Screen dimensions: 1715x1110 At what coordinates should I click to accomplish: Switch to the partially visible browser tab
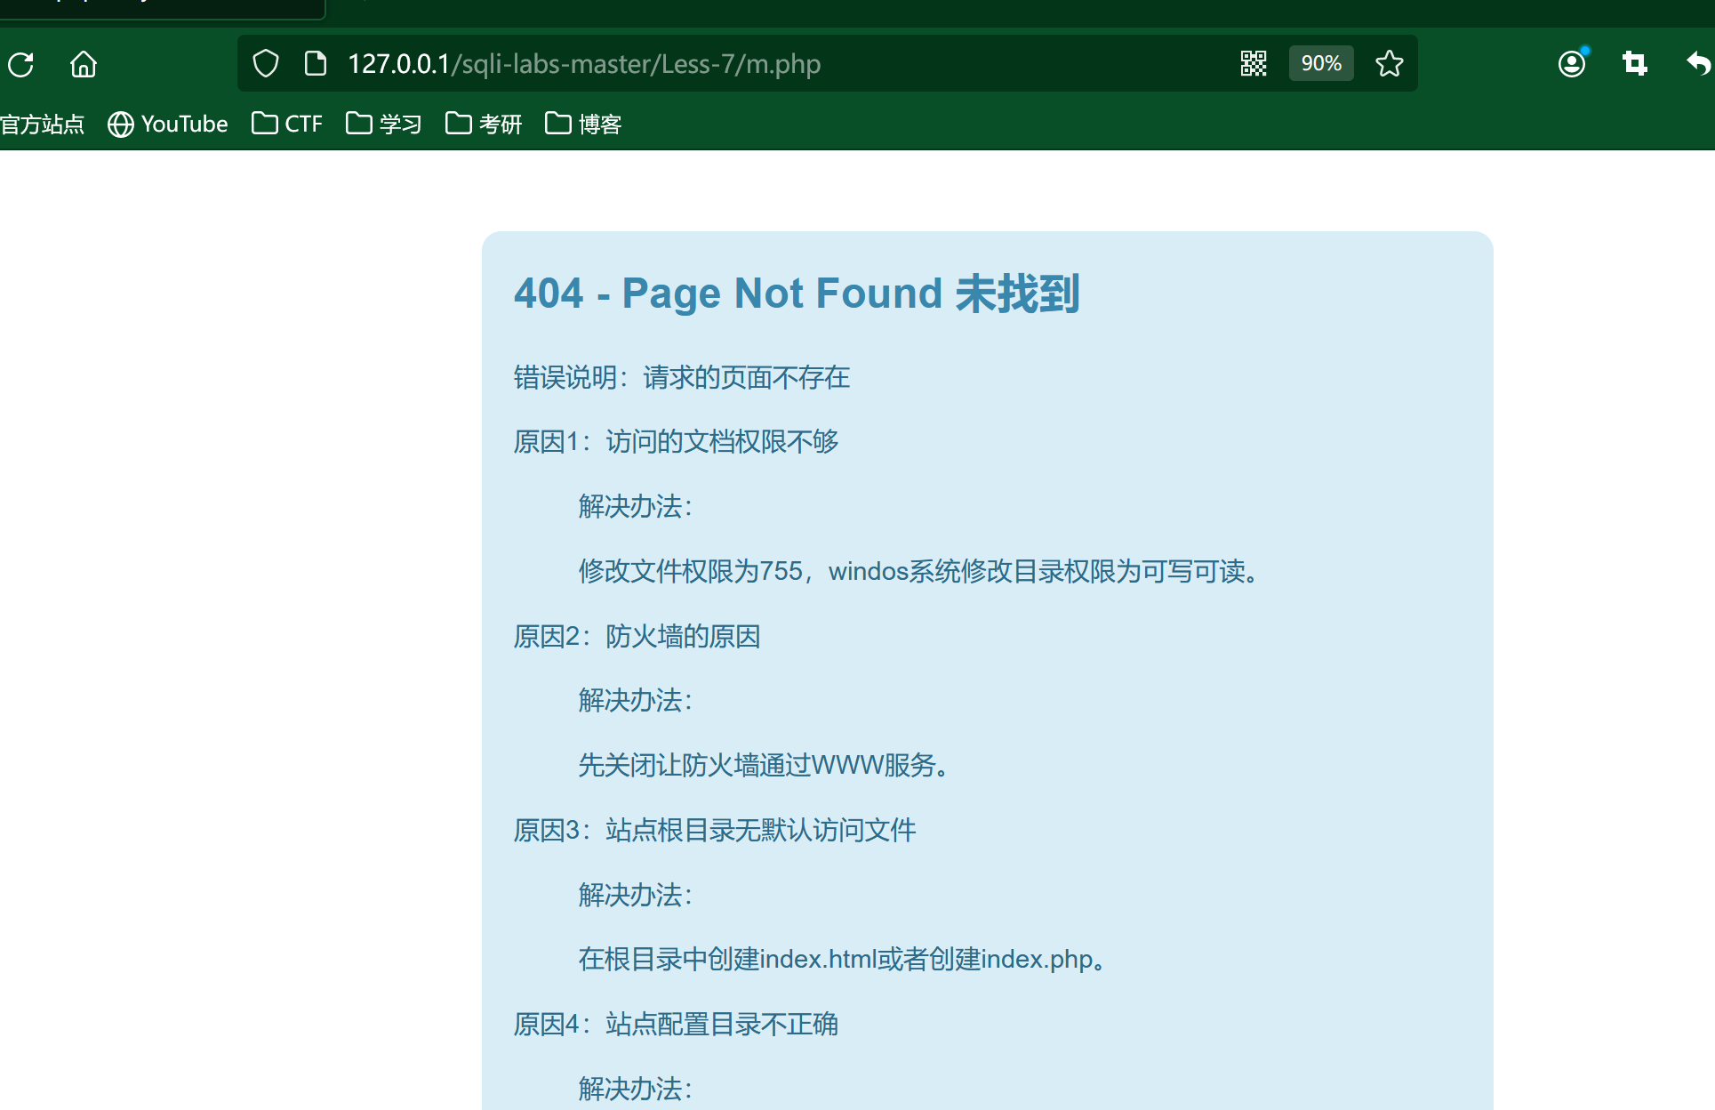tap(160, 7)
